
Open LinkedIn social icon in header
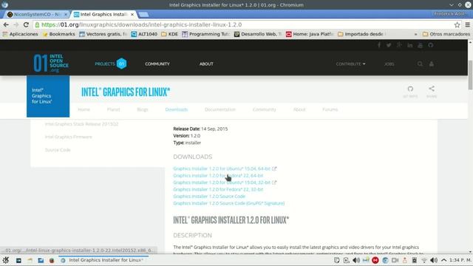tap(410, 45)
